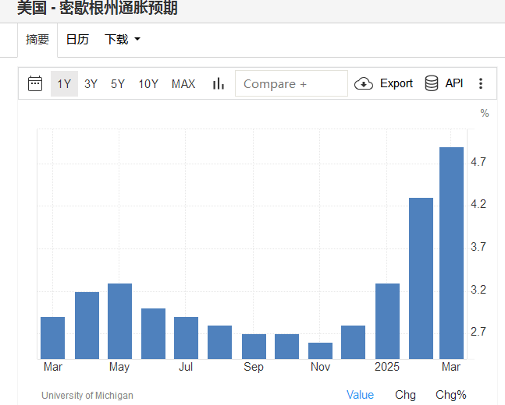
Task: Show the MAX time range
Action: pos(183,83)
